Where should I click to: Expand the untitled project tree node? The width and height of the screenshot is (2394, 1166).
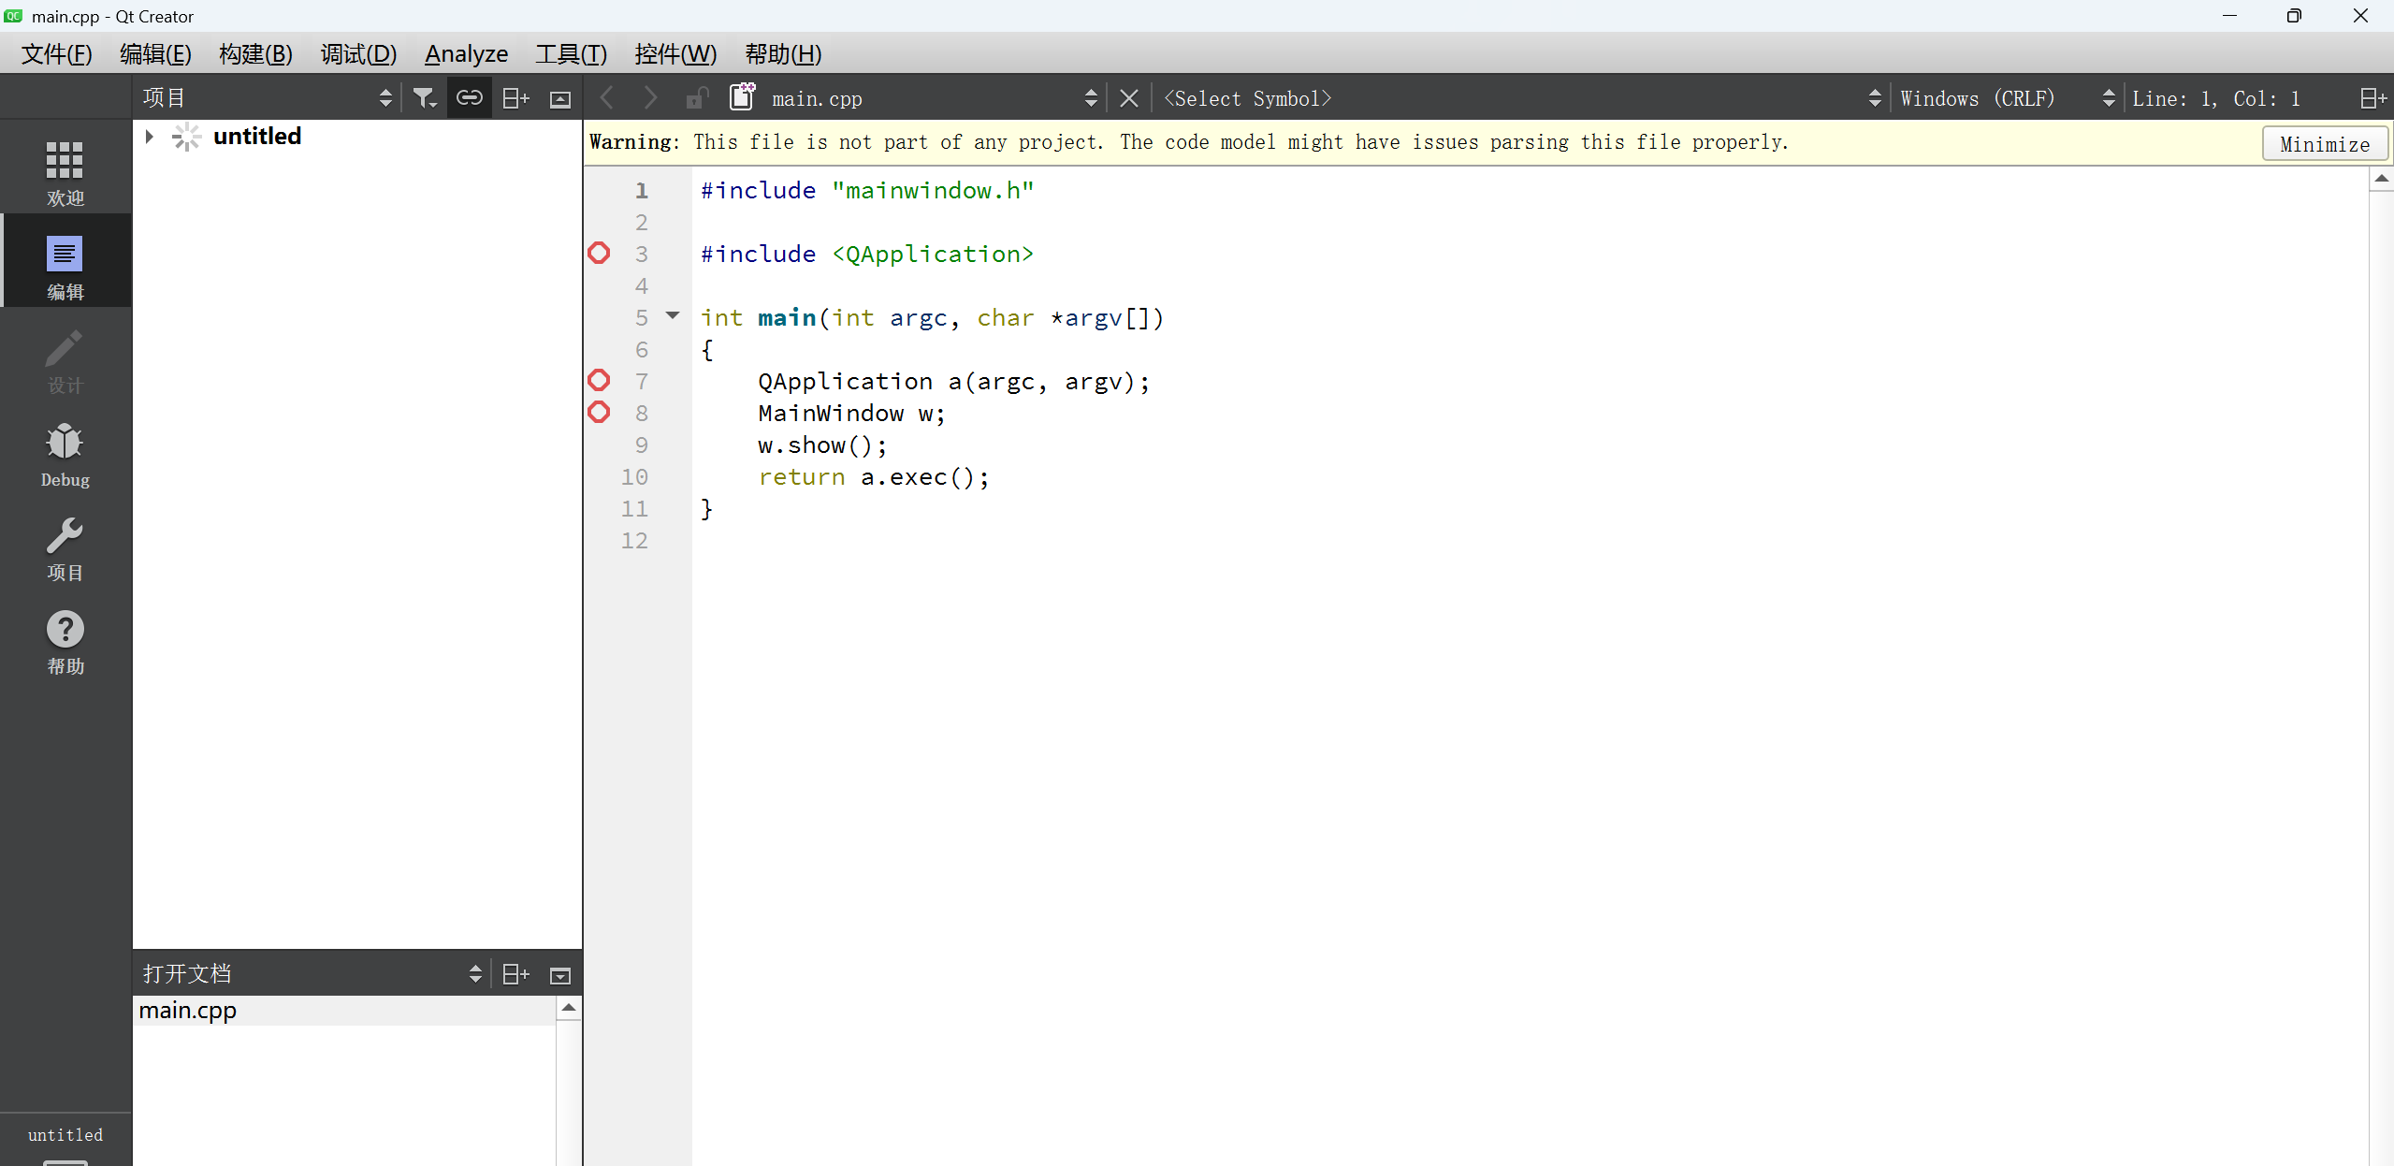149,137
